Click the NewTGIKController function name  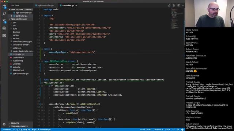[x=60, y=80]
